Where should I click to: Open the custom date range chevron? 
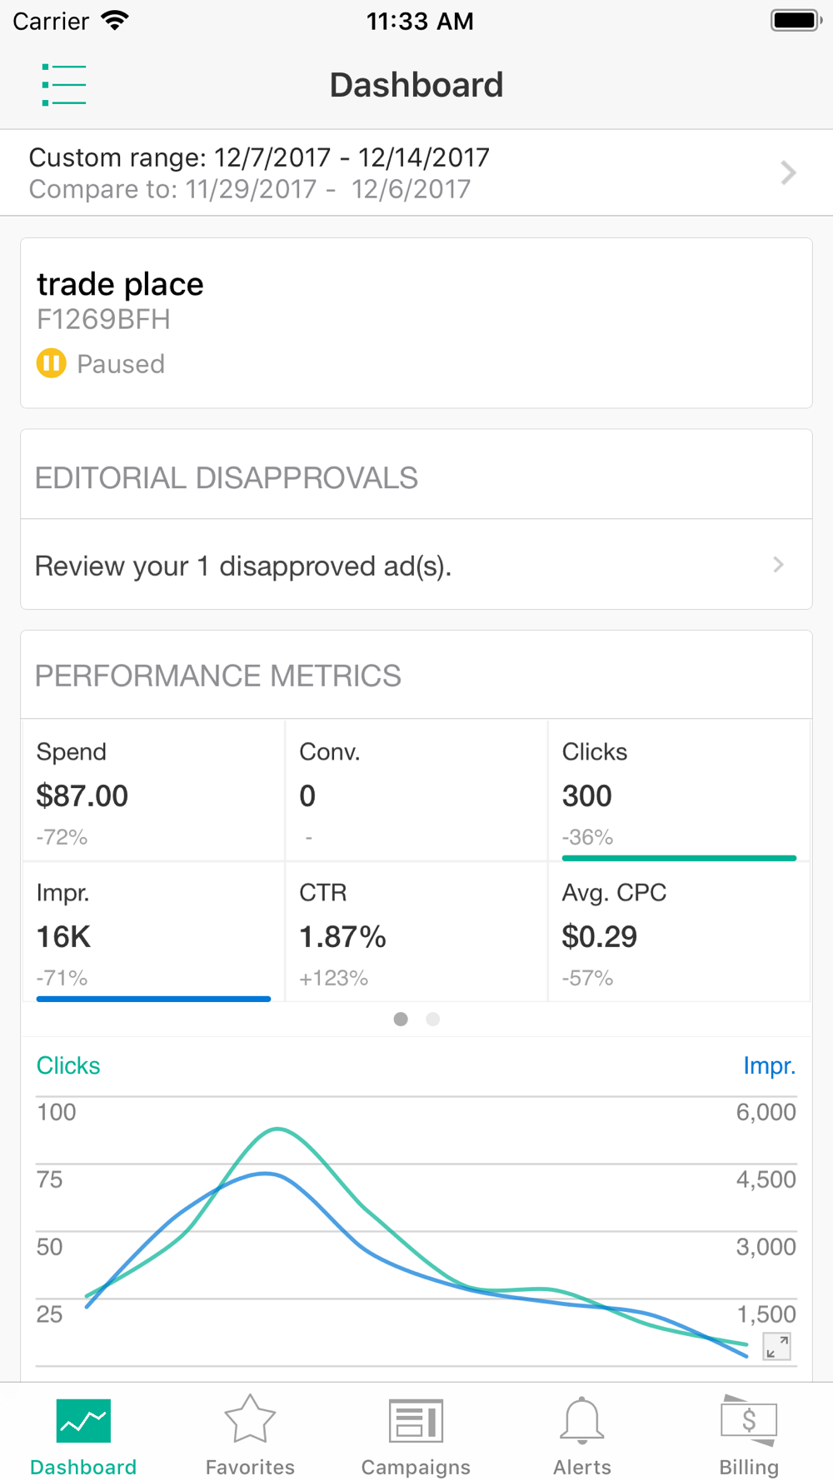pos(788,172)
